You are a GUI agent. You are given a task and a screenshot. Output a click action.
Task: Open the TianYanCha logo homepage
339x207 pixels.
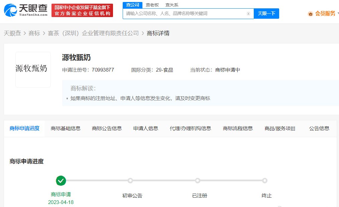coord(25,10)
